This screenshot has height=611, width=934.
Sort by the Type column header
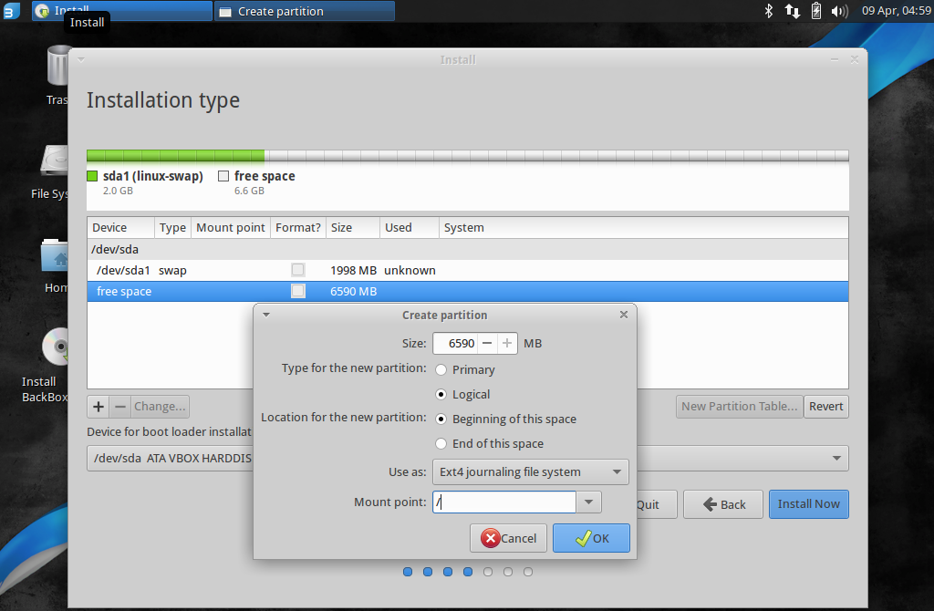click(x=172, y=227)
